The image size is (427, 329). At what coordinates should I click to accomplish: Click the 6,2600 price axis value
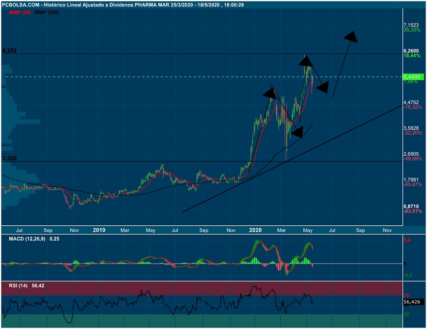tap(411, 51)
